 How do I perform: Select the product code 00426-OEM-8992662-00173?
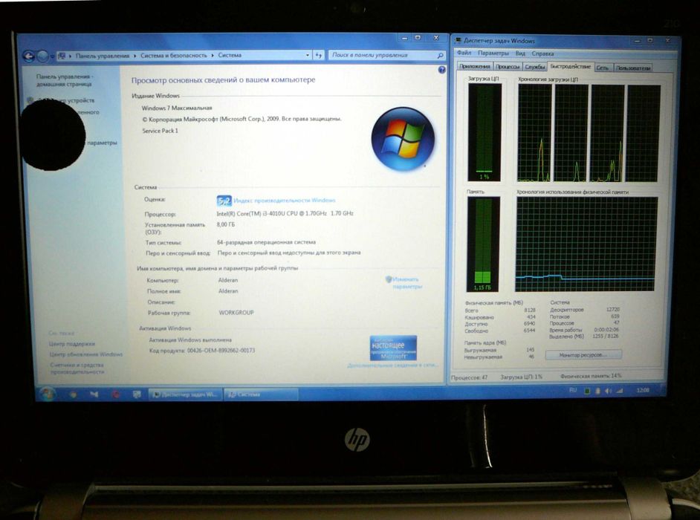(x=221, y=351)
